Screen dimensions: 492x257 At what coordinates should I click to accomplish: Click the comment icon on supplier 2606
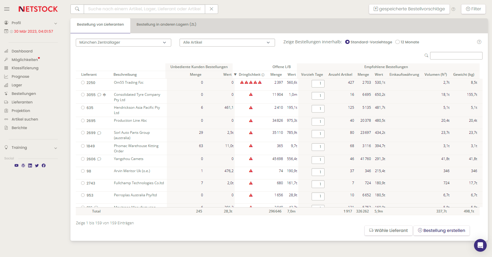pyautogui.click(x=99, y=159)
